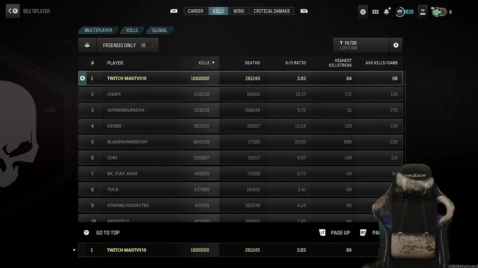This screenshot has height=268, width=478.
Task: Select the Multiplayer breadcrumb
Action: point(98,30)
